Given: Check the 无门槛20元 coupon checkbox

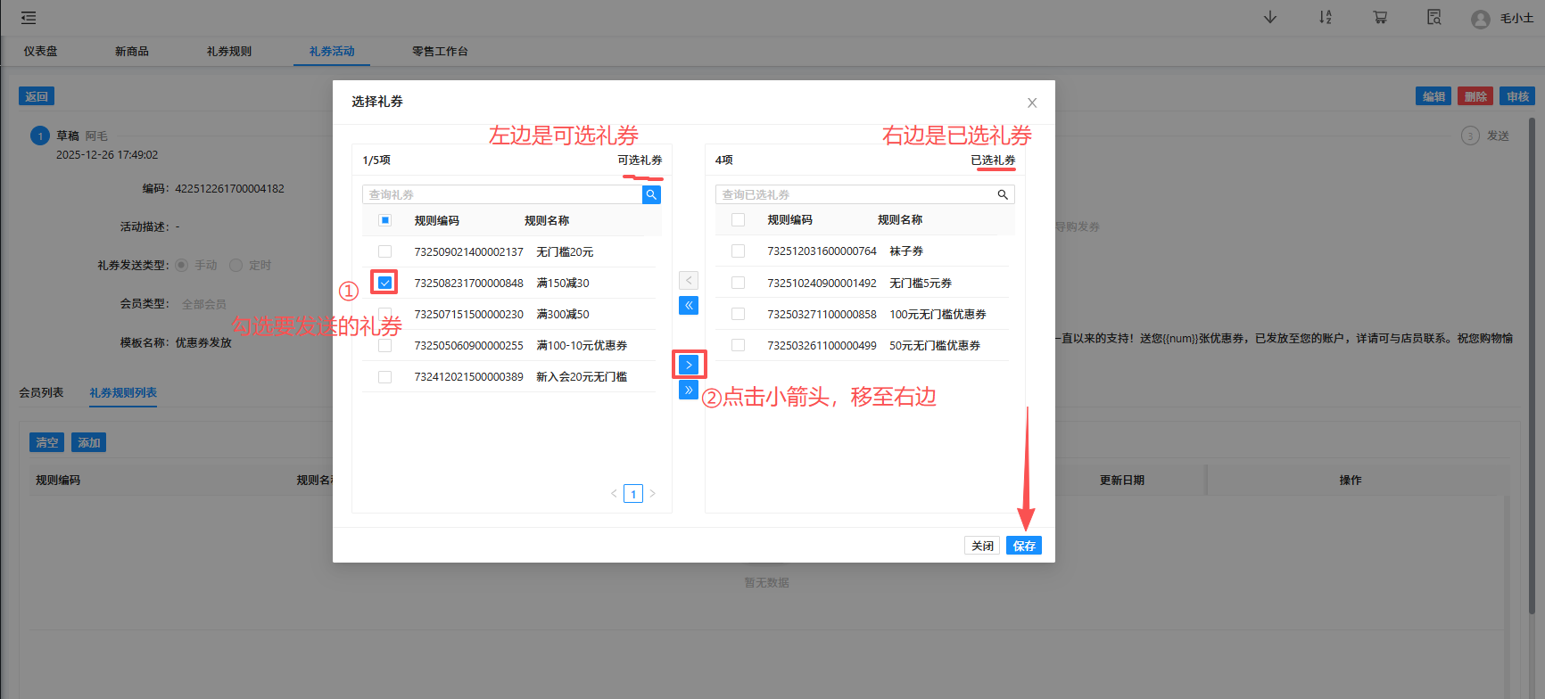Looking at the screenshot, I should (384, 251).
